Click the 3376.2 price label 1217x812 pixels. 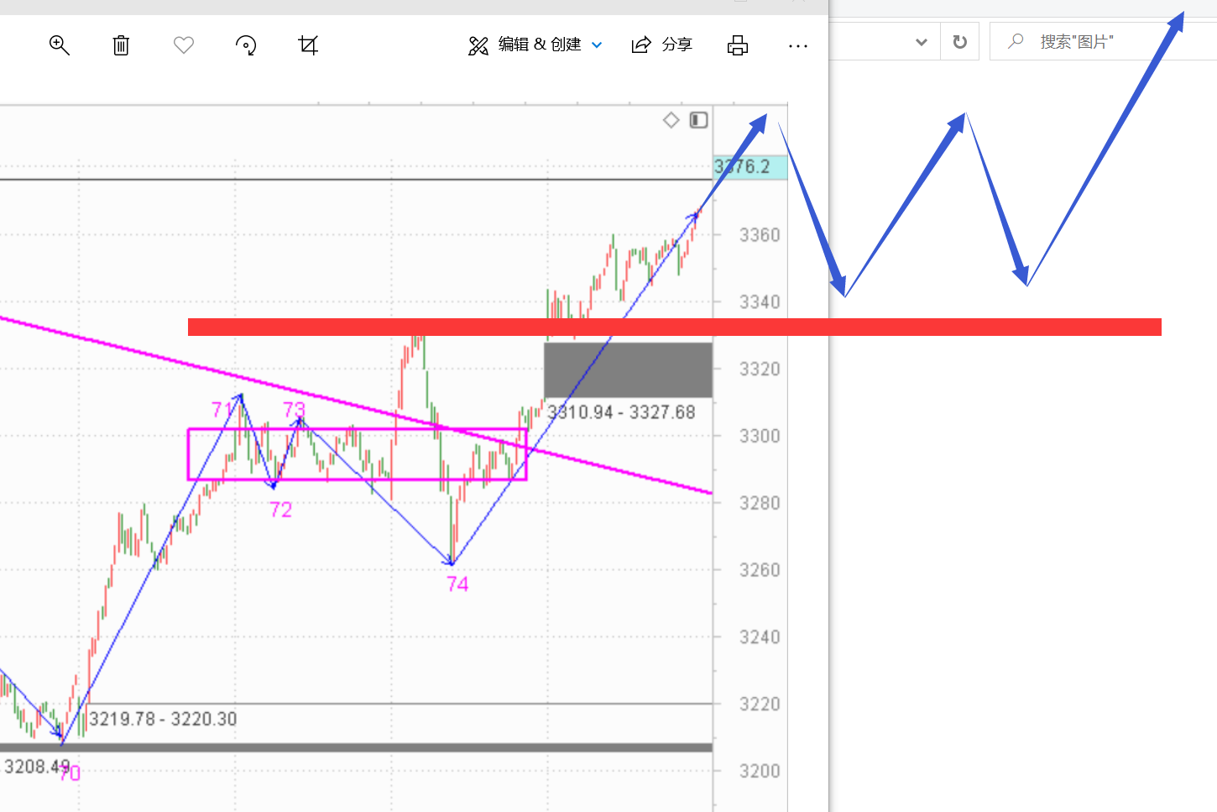(x=750, y=167)
